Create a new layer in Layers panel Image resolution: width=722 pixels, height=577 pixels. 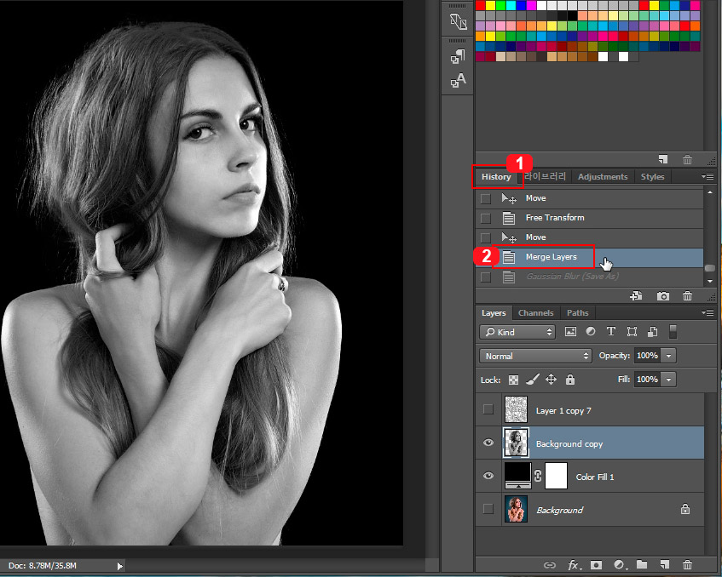coord(664,564)
